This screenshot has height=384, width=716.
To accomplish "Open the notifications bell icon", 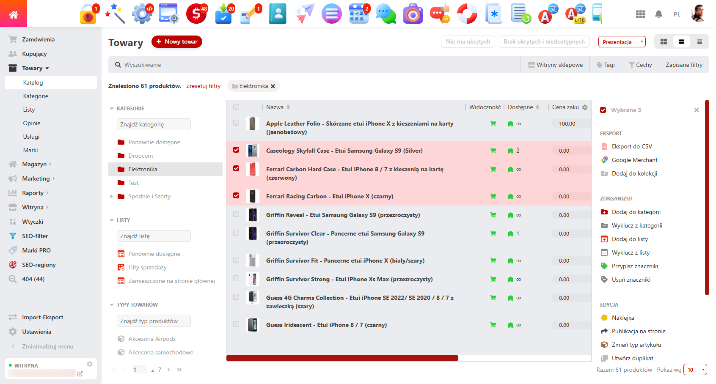I will tap(658, 14).
